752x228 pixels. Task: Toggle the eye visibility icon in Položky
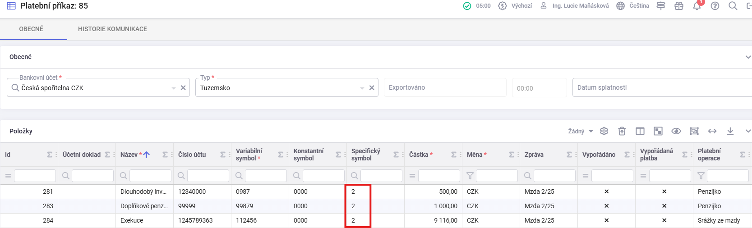[x=676, y=131]
